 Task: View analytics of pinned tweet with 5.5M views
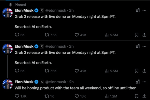[107, 35]
